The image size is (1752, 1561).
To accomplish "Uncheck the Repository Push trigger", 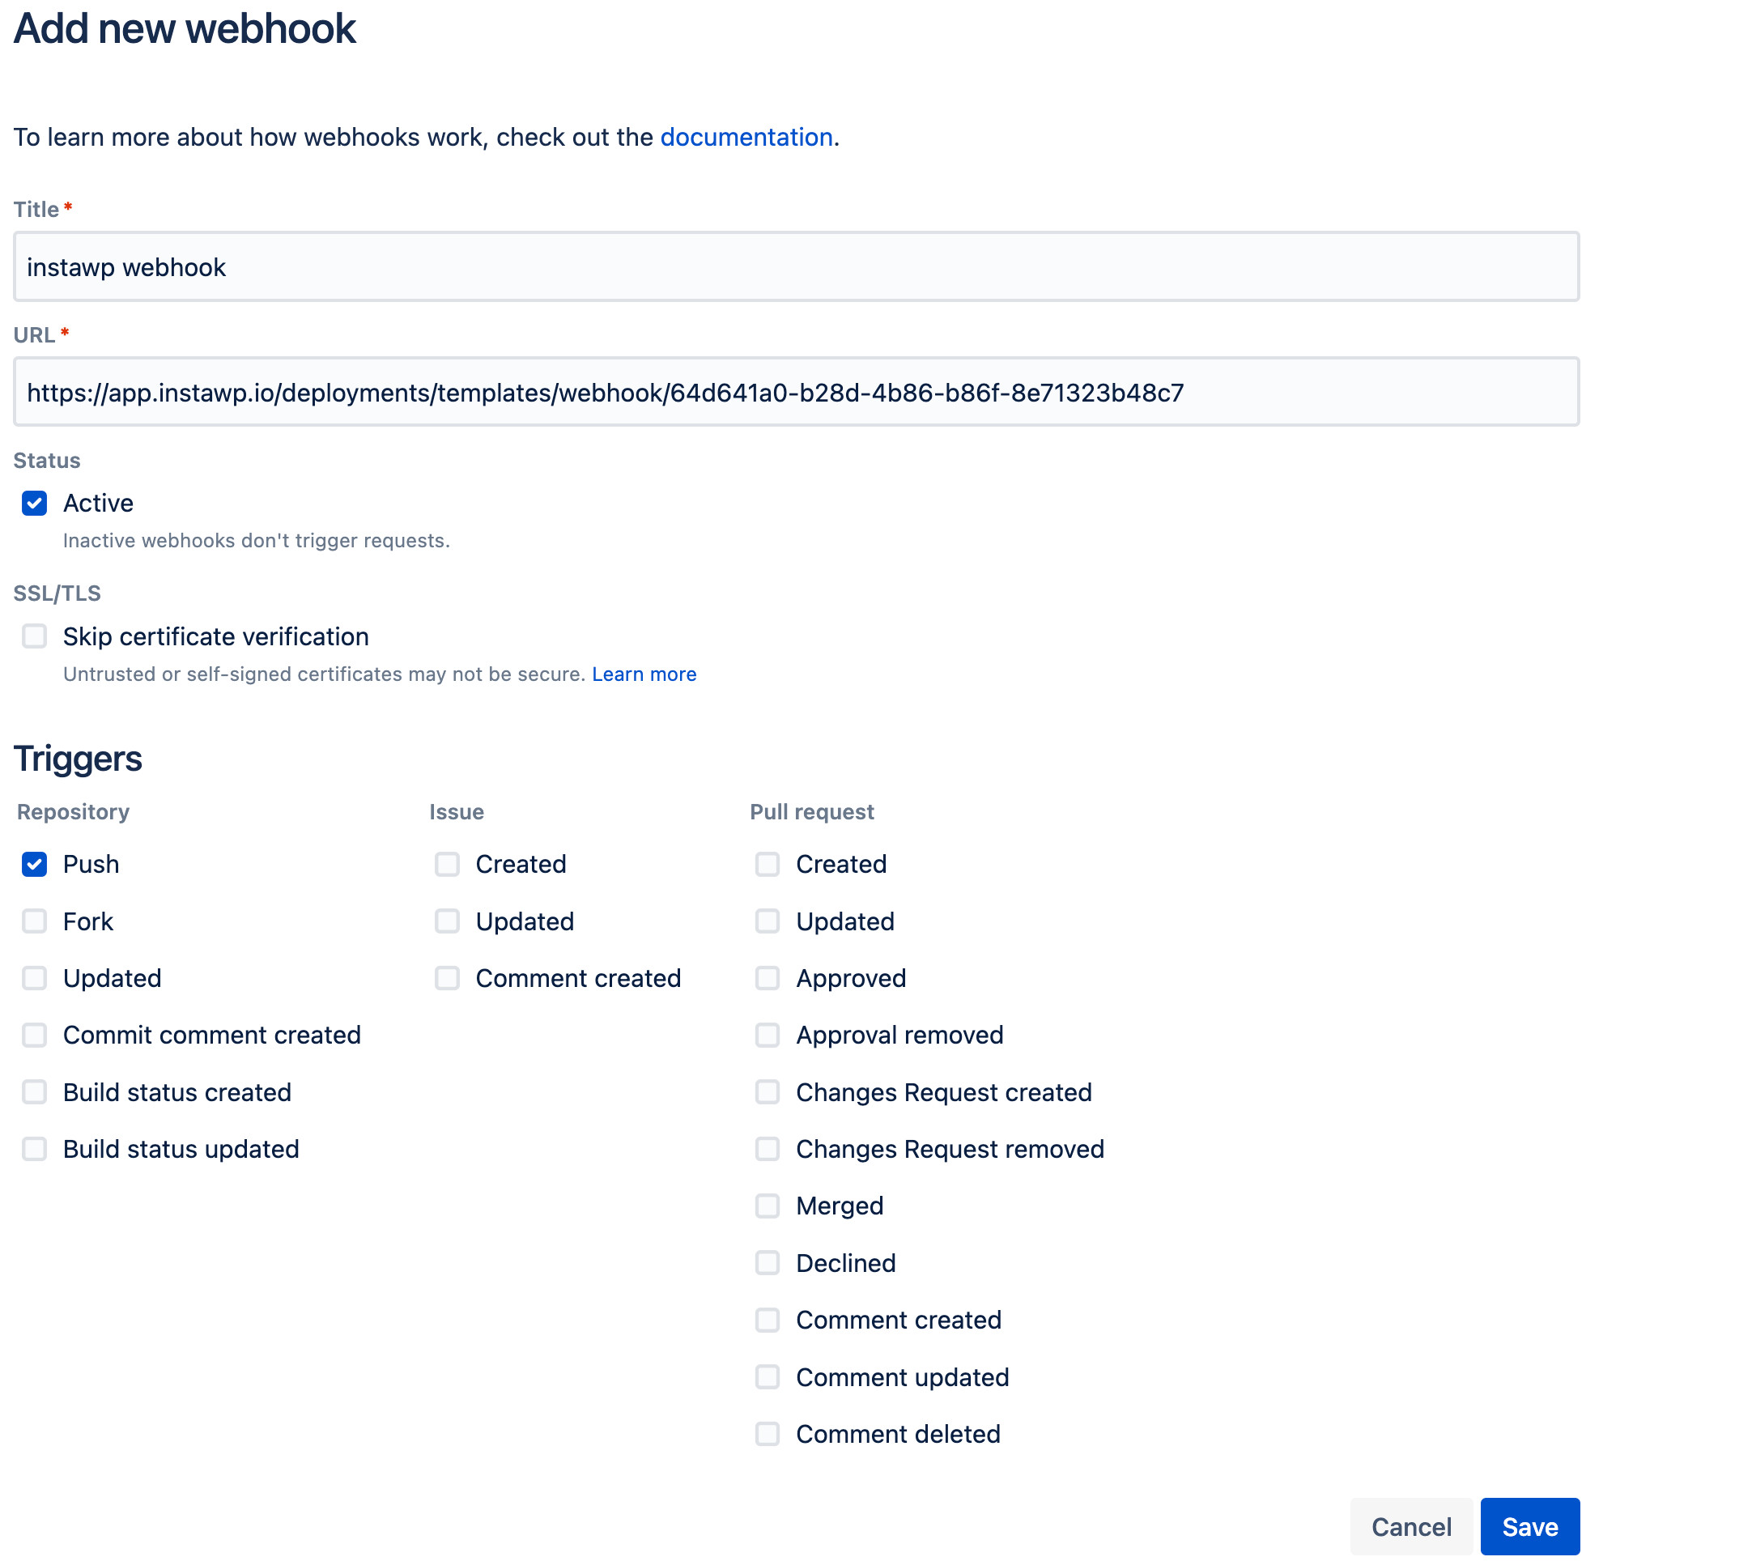I will 34,865.
